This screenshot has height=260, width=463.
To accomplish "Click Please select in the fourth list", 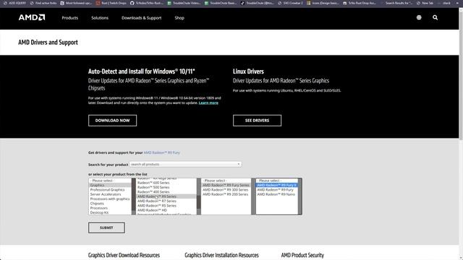I will click(x=276, y=181).
